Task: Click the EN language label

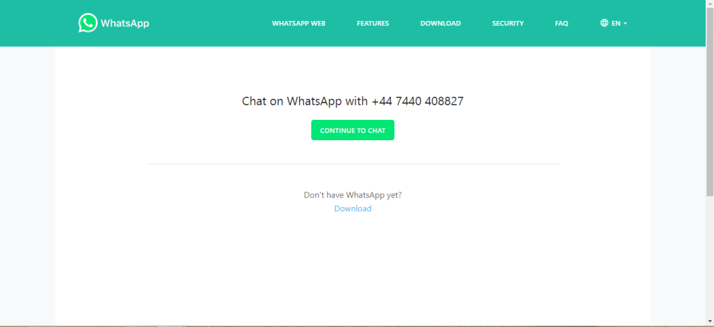Action: (x=616, y=23)
